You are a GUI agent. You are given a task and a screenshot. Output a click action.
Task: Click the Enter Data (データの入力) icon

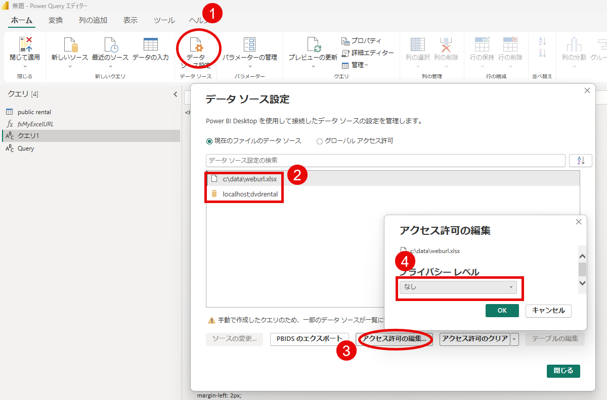tap(150, 44)
